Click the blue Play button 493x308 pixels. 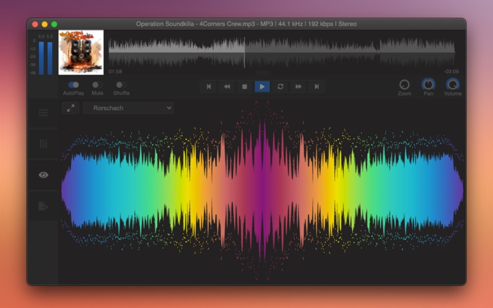coord(263,86)
